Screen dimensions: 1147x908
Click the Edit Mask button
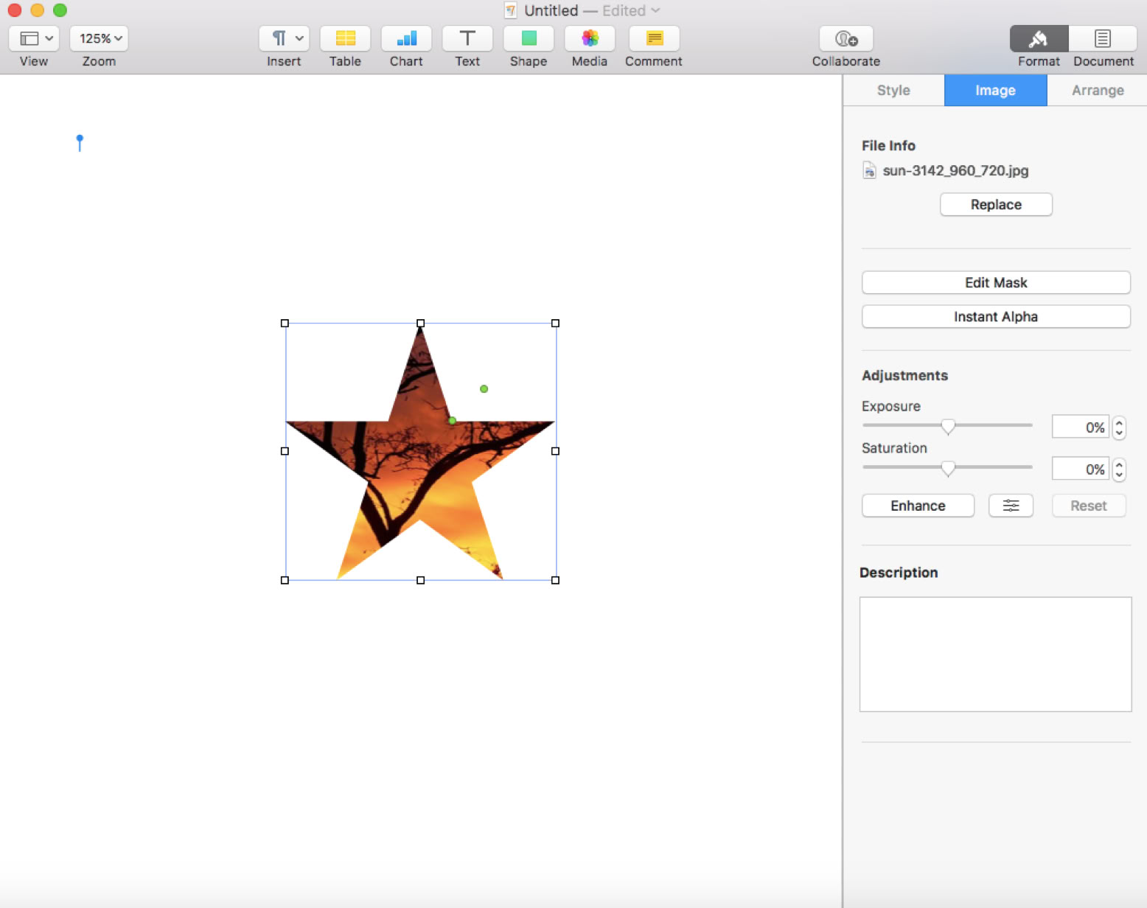coord(995,282)
